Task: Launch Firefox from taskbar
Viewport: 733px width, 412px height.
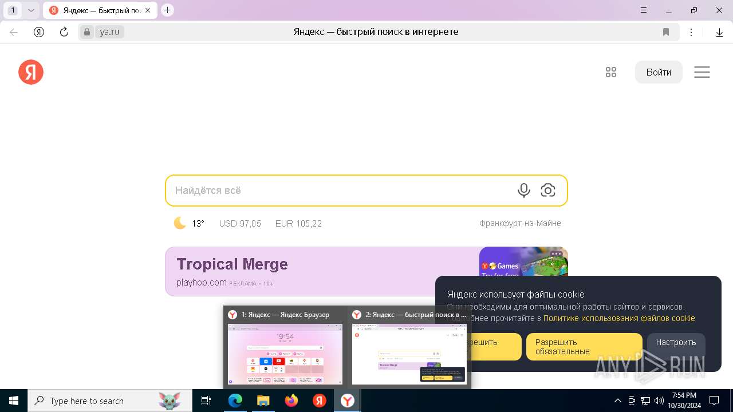Action: [291, 401]
